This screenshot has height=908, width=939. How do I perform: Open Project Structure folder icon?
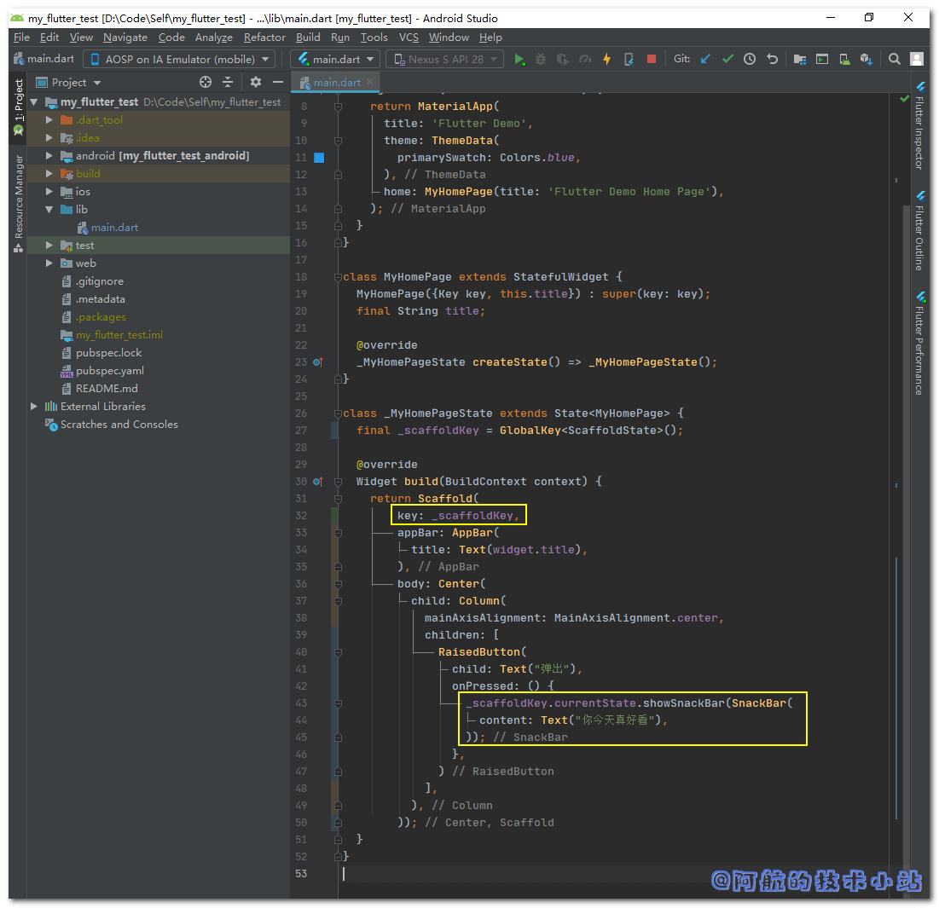coord(799,59)
